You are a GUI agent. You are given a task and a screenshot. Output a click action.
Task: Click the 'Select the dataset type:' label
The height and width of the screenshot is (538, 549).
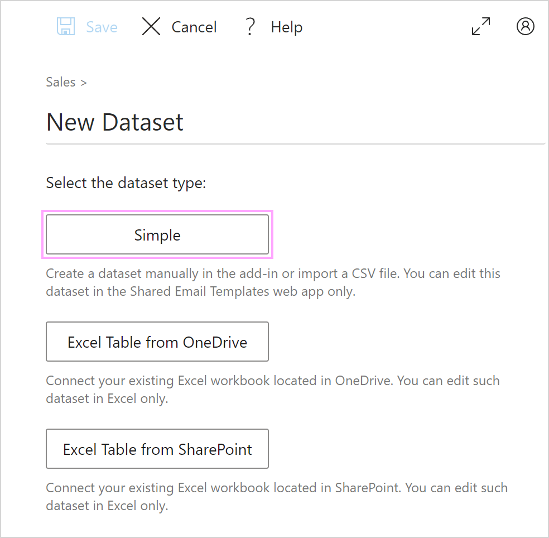coord(126,183)
